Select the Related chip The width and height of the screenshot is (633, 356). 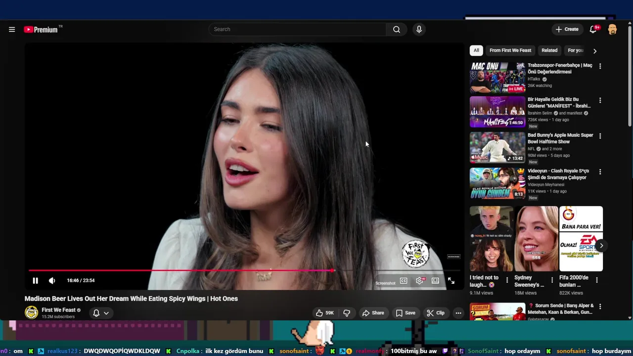(549, 50)
